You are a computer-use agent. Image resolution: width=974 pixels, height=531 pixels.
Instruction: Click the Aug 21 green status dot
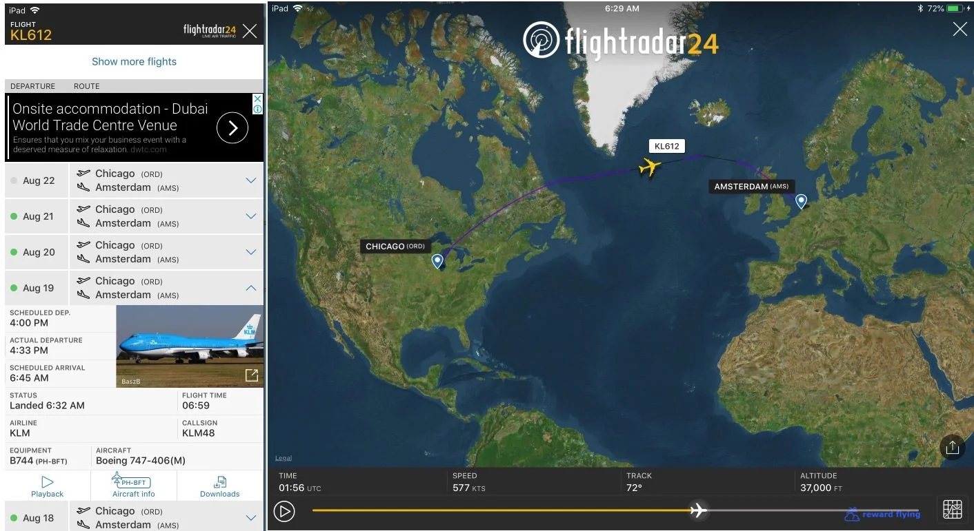click(14, 216)
